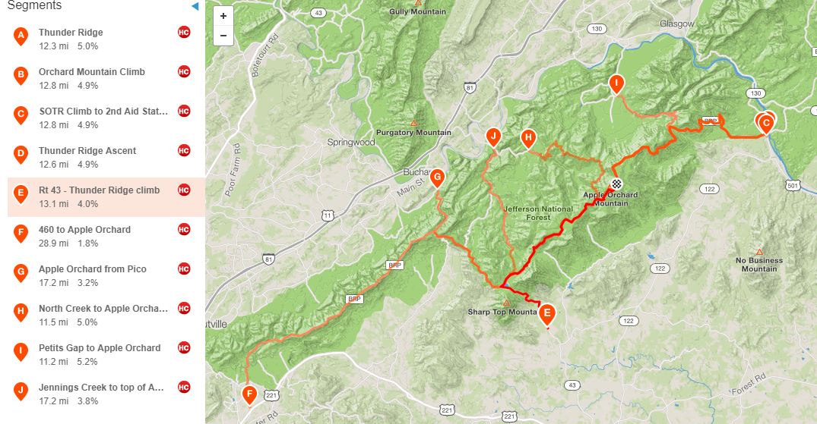
Task: Click map marker H on the map
Action: click(x=528, y=139)
